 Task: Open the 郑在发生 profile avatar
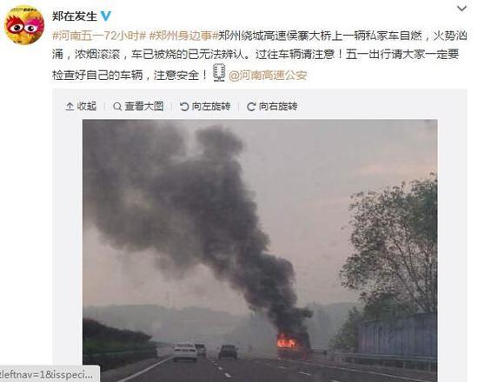[24, 26]
